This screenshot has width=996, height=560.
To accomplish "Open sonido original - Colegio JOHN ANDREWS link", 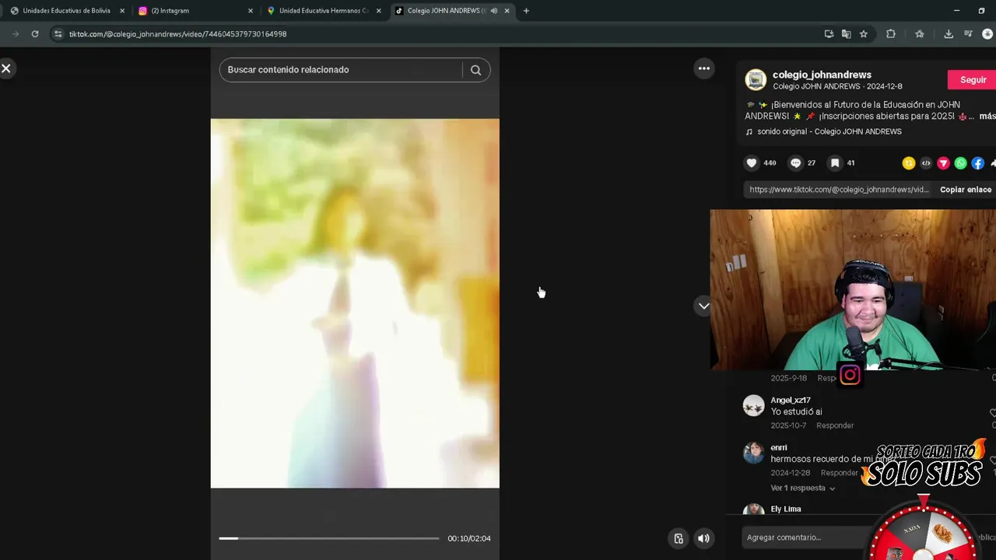I will pos(829,131).
